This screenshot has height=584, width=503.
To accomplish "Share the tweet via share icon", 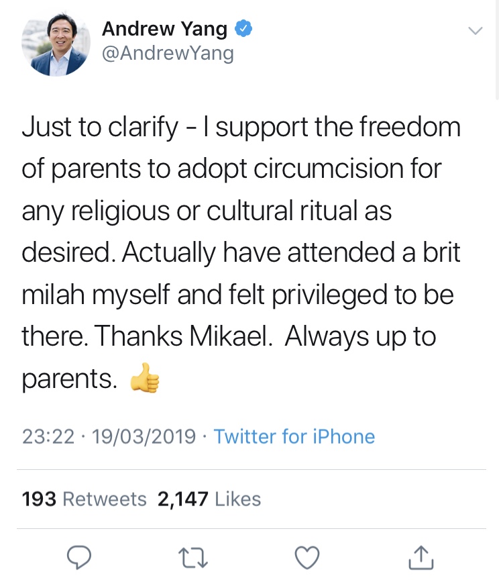I will point(419,556).
